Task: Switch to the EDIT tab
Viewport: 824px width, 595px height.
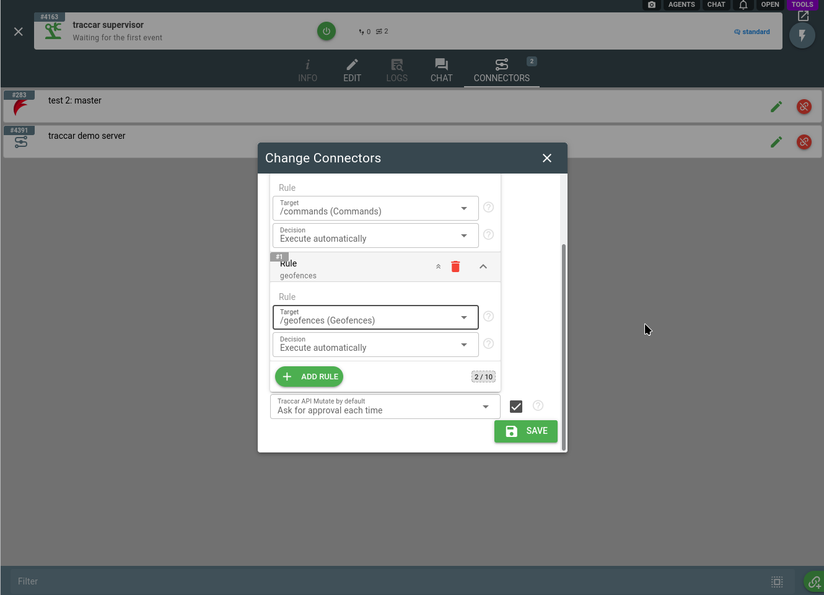Action: [353, 70]
